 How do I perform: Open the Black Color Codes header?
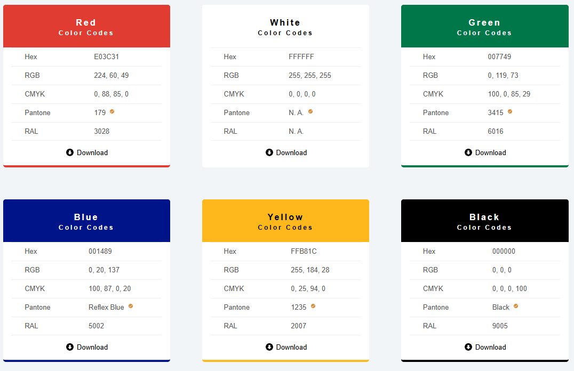click(484, 221)
